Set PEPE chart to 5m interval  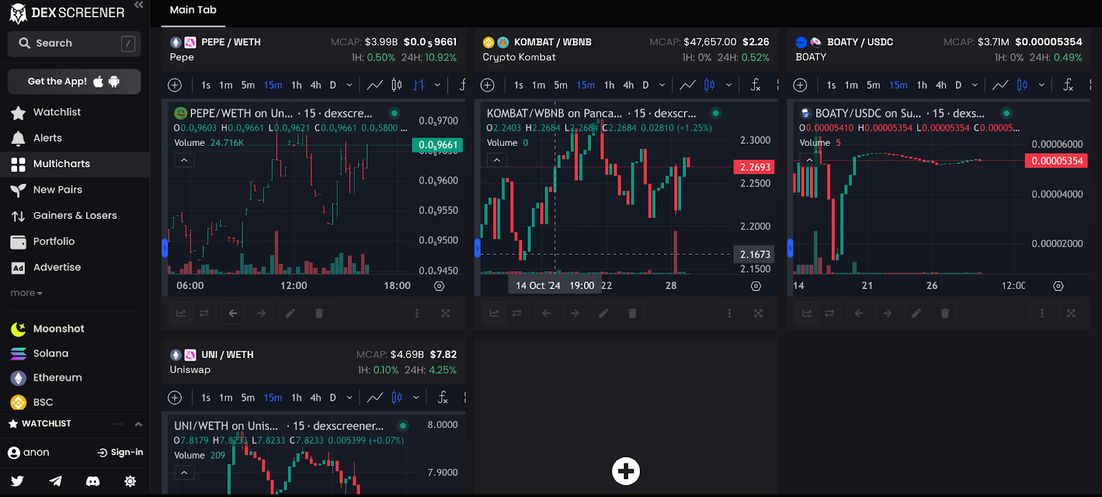248,85
